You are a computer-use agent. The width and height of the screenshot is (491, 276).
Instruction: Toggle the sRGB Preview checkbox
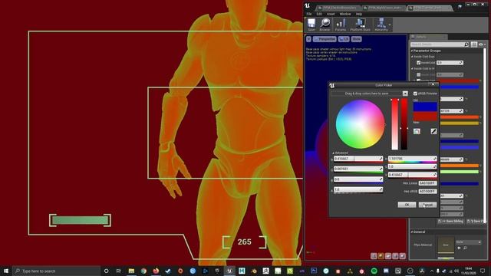pyautogui.click(x=415, y=94)
